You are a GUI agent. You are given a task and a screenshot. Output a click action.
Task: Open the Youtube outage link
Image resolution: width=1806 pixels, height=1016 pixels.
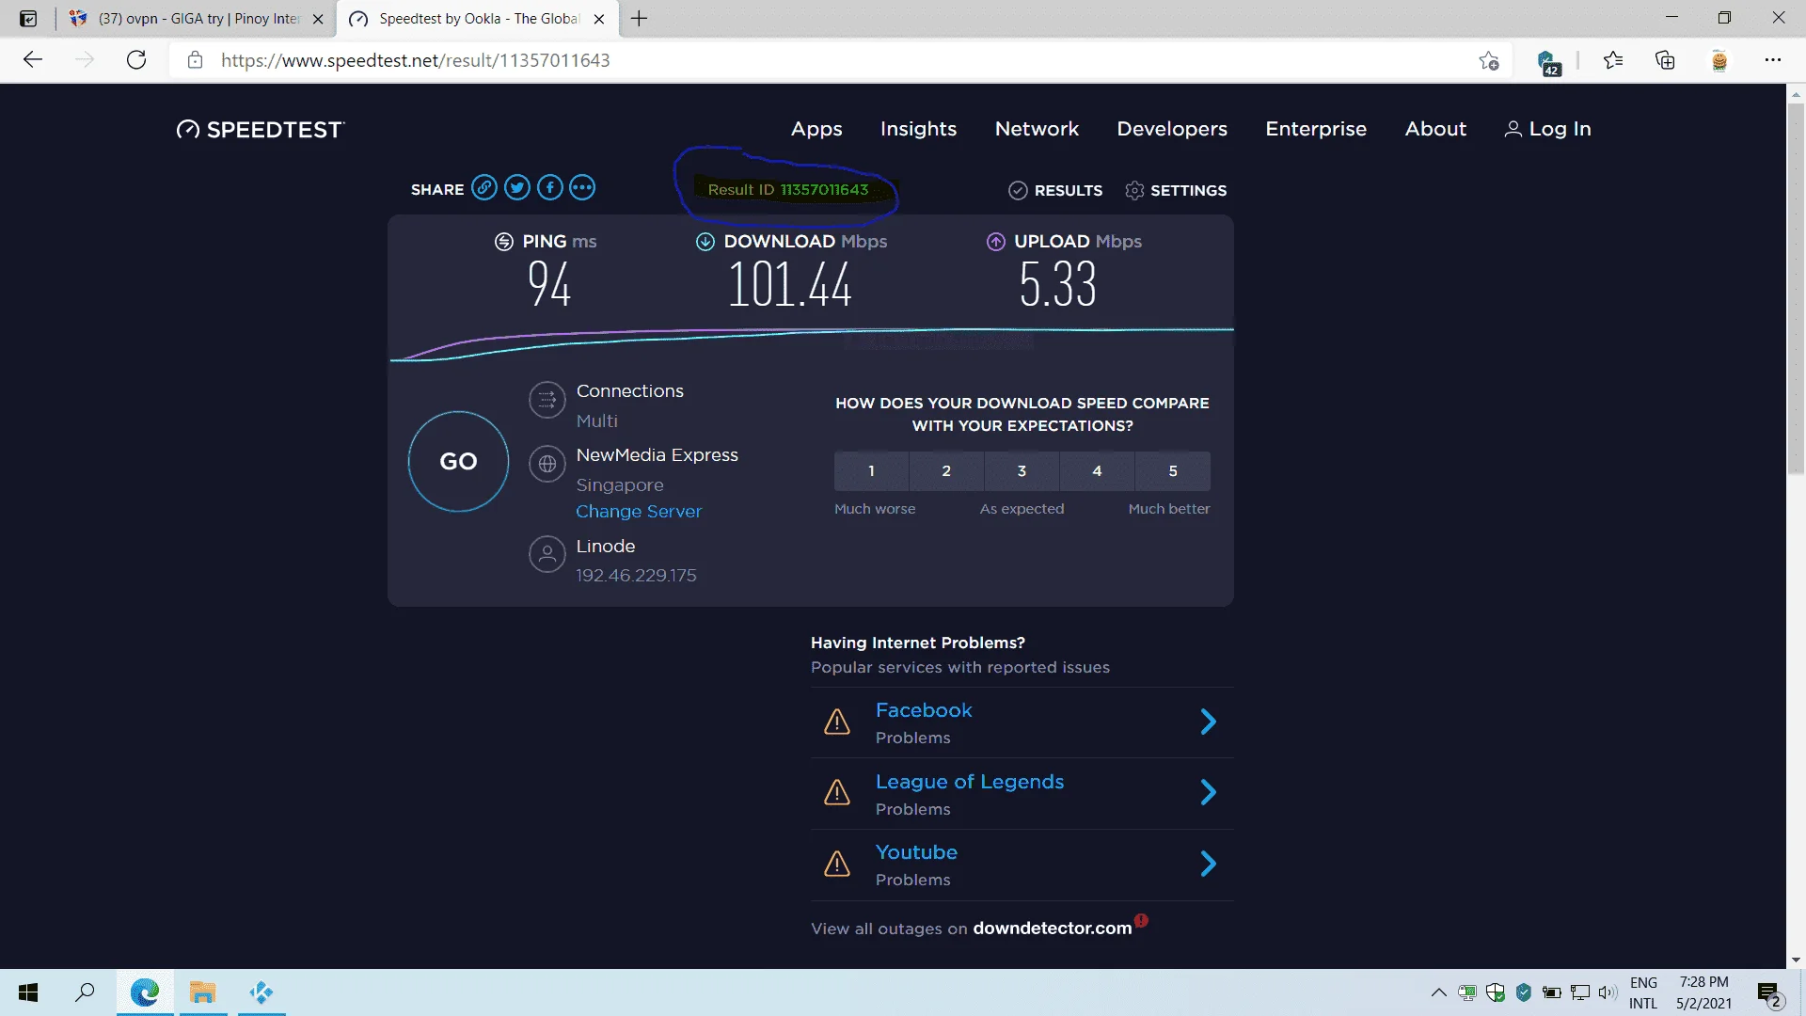916,852
